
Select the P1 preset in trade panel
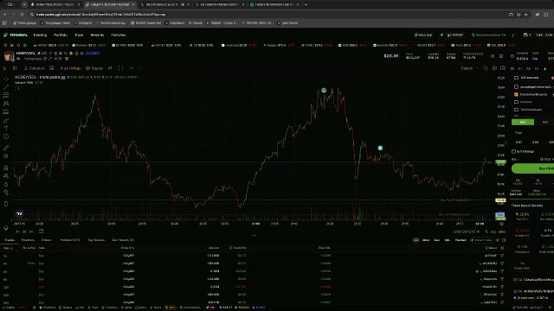pyautogui.click(x=520, y=68)
